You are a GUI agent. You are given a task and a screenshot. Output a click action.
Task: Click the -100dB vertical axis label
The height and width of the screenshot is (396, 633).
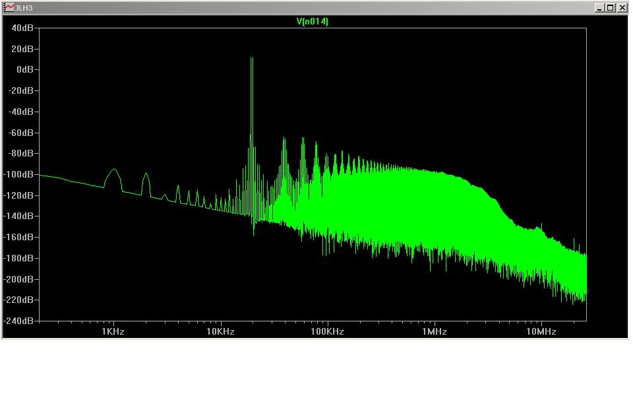(x=18, y=174)
